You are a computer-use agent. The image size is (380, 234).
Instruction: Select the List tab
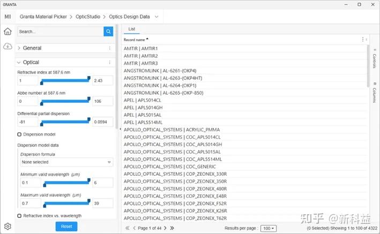tap(132, 29)
